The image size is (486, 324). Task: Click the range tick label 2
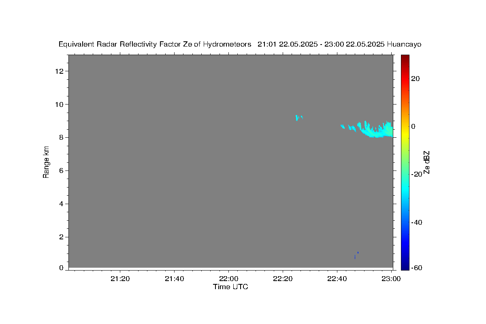(62, 237)
